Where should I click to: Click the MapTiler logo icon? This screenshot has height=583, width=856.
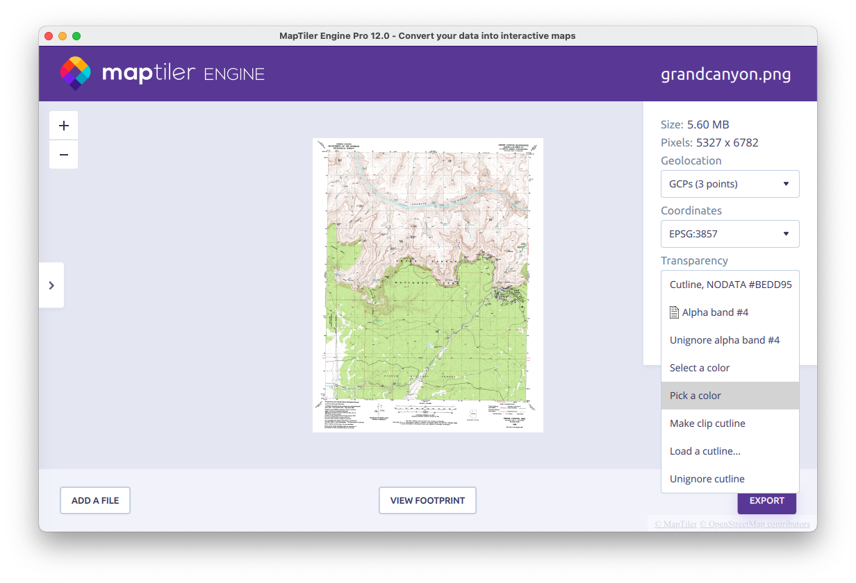75,74
